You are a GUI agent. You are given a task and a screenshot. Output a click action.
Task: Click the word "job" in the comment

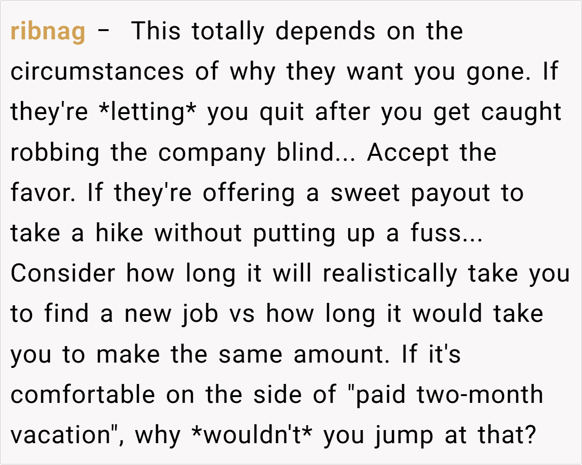200,315
